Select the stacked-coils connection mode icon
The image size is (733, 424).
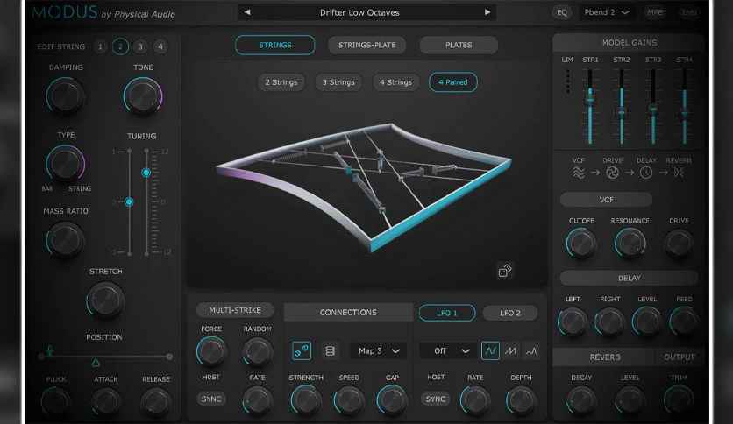pos(330,350)
